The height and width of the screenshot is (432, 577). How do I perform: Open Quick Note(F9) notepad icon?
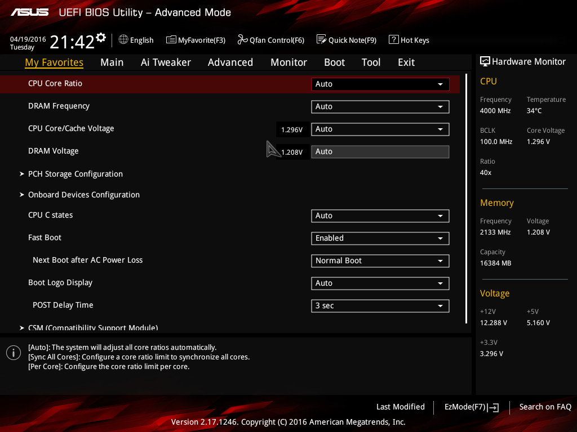click(x=321, y=39)
